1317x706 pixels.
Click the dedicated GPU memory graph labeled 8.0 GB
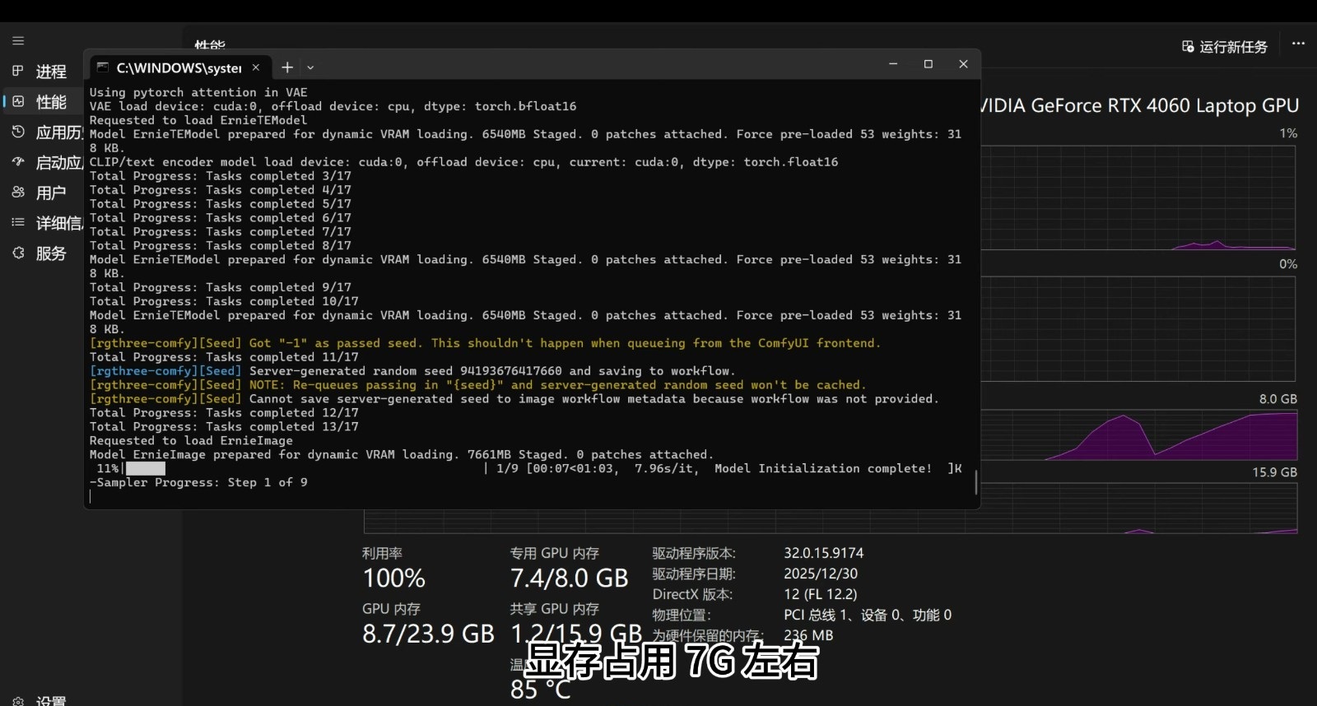(x=1138, y=434)
